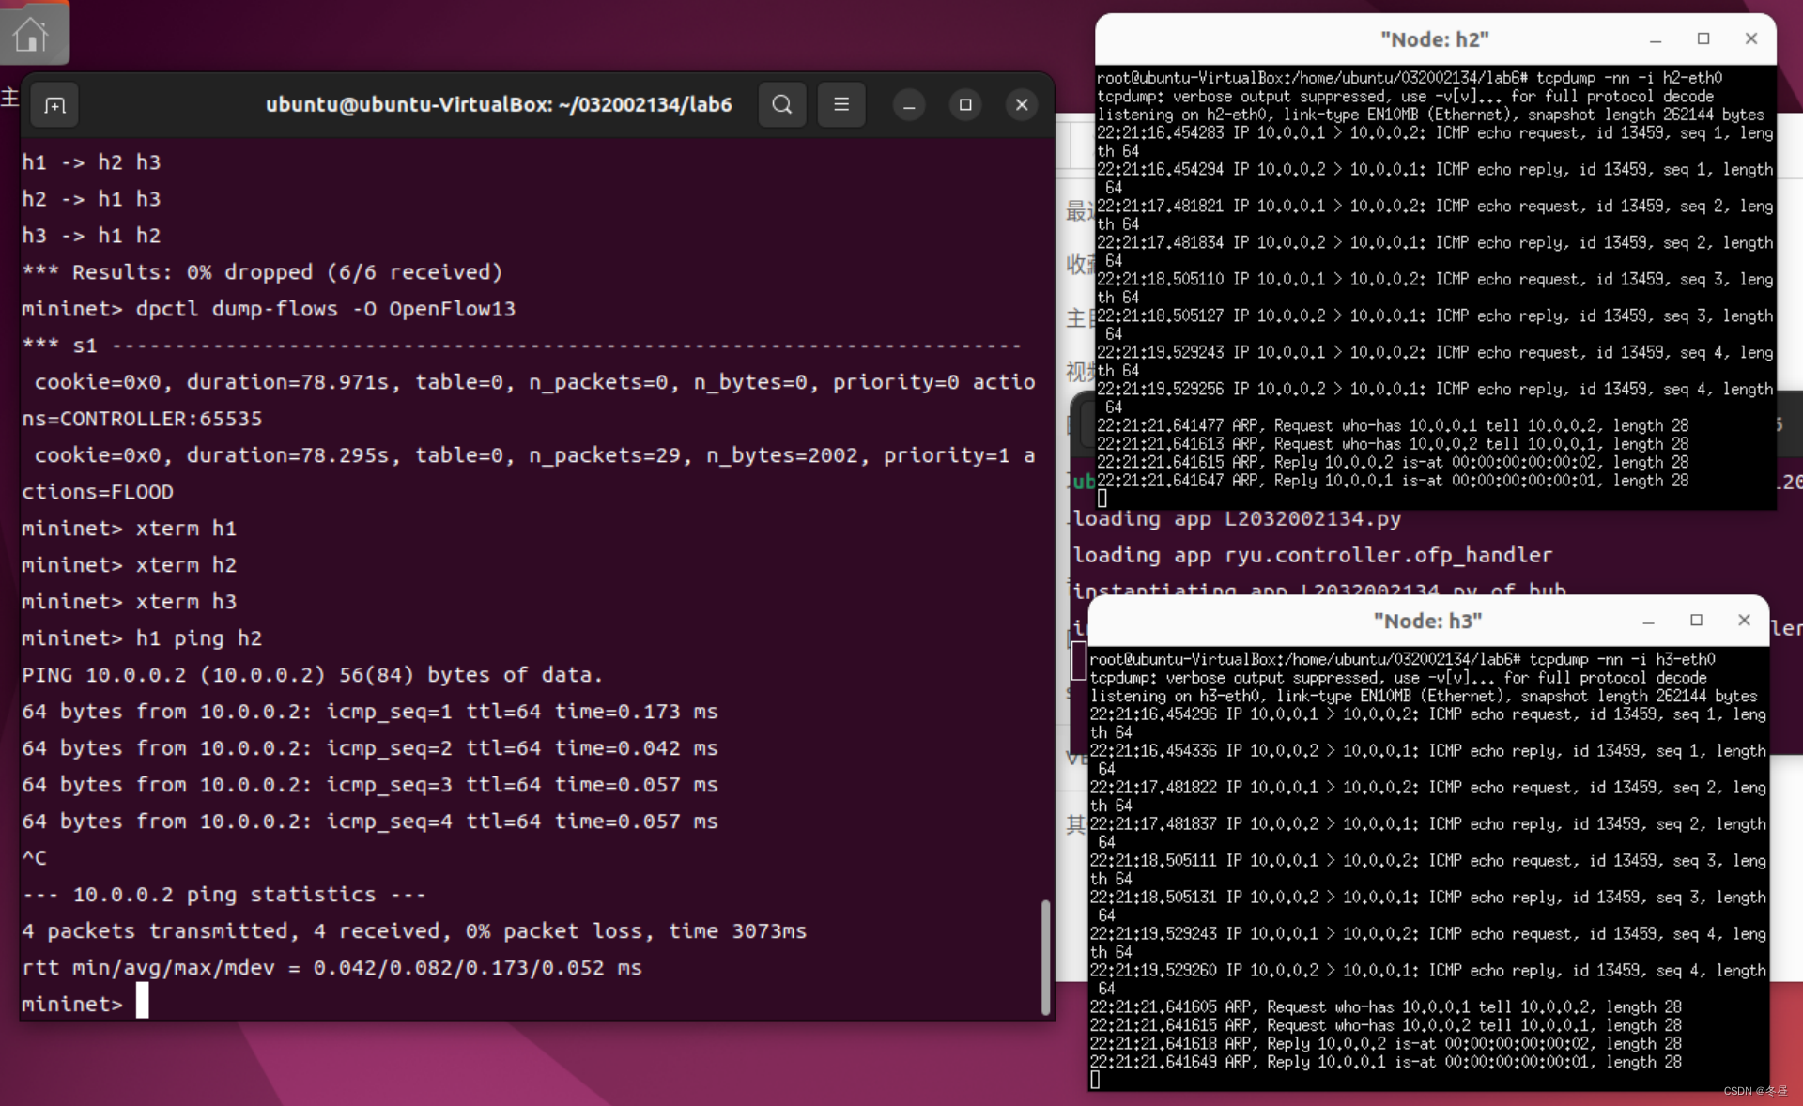Image resolution: width=1803 pixels, height=1106 pixels.
Task: Click the cursor block in Node: h2 window
Action: click(x=1102, y=499)
